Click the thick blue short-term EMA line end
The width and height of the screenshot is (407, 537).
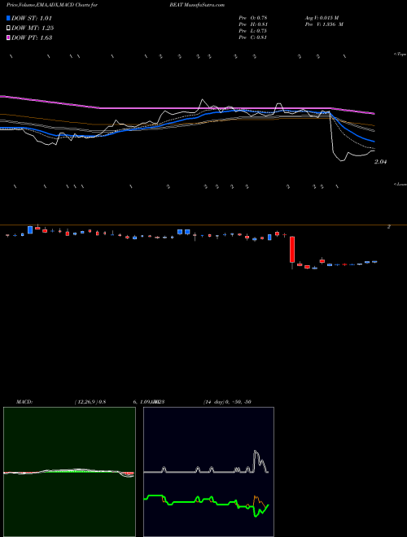374,141
